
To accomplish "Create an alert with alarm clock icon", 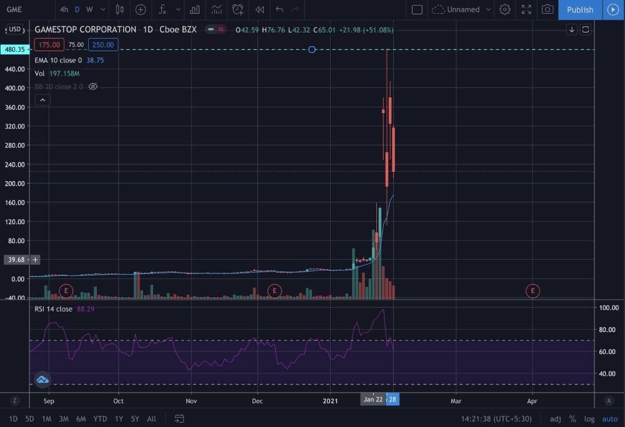I will click(238, 9).
